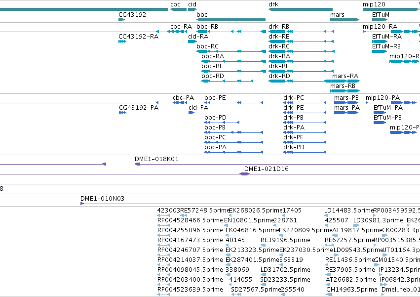Select the mars-RA transcript label
Screen dimensions: 420x297
pyautogui.click(x=345, y=76)
